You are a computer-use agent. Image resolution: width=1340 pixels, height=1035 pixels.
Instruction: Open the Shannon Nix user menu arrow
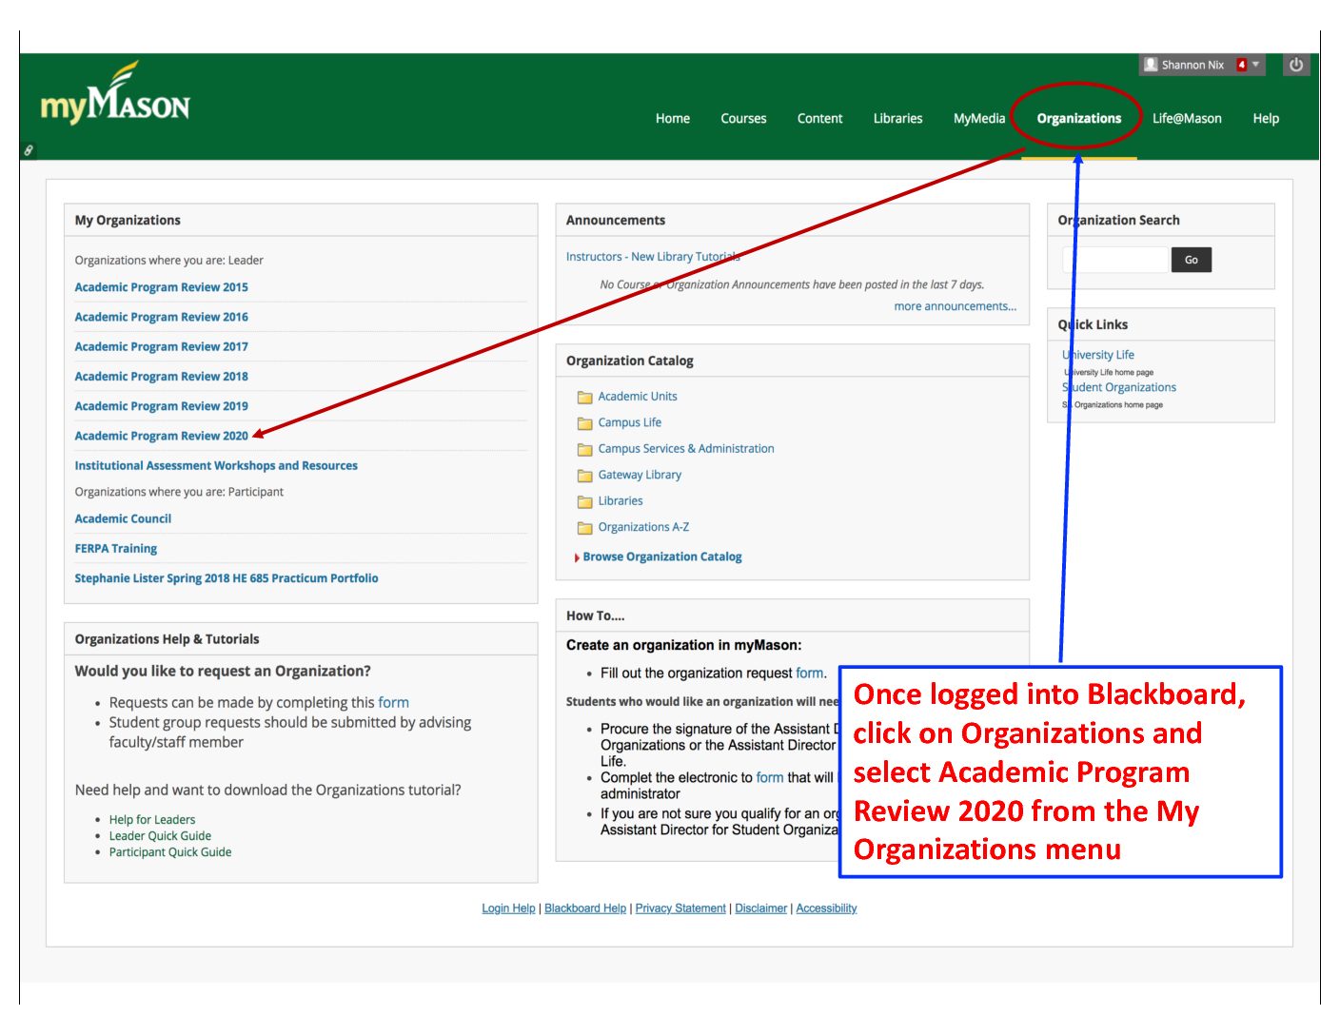[1255, 65]
